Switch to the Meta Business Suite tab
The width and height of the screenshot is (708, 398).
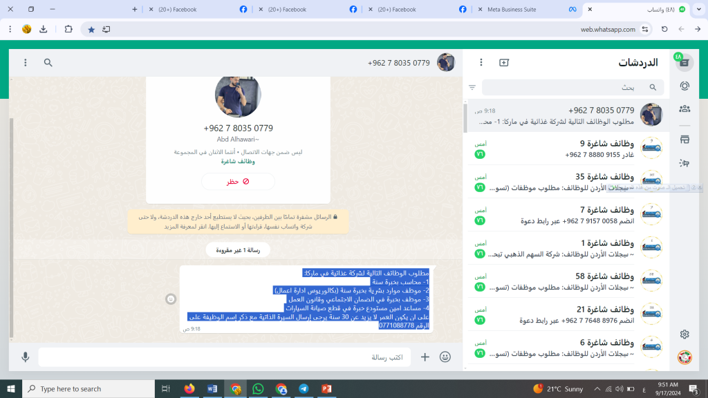[x=527, y=10]
